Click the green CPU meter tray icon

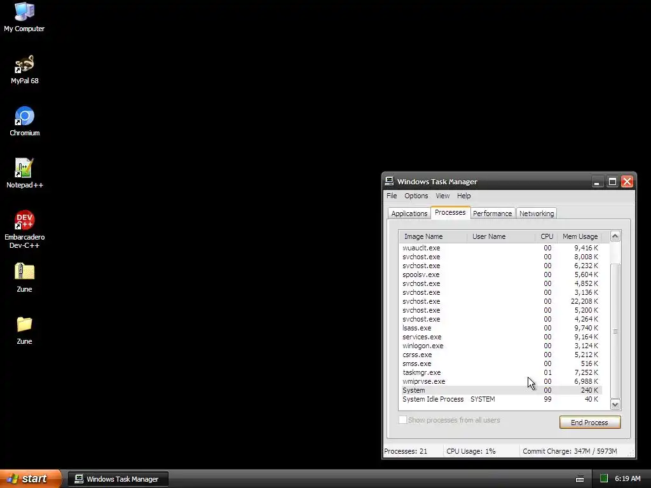(604, 478)
